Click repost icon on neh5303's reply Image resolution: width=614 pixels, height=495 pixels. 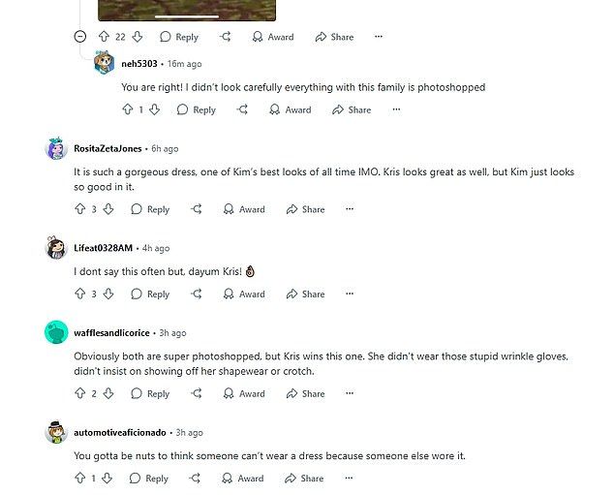click(x=242, y=109)
